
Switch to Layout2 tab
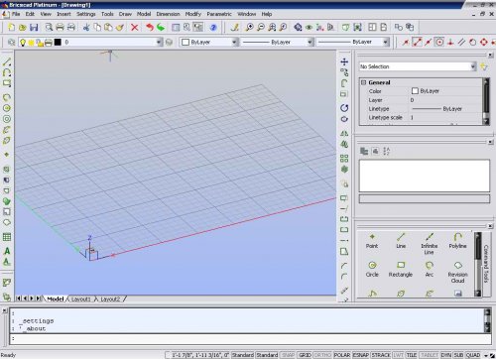(x=110, y=299)
